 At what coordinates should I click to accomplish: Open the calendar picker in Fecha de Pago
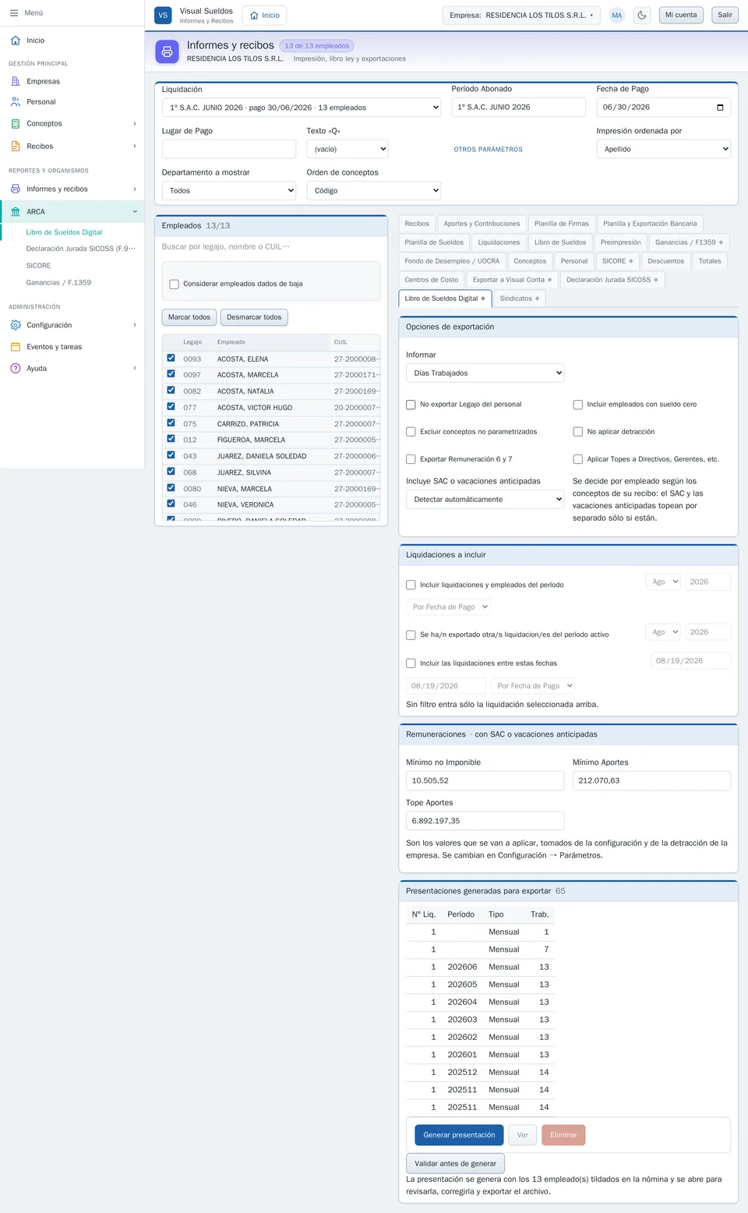point(720,108)
